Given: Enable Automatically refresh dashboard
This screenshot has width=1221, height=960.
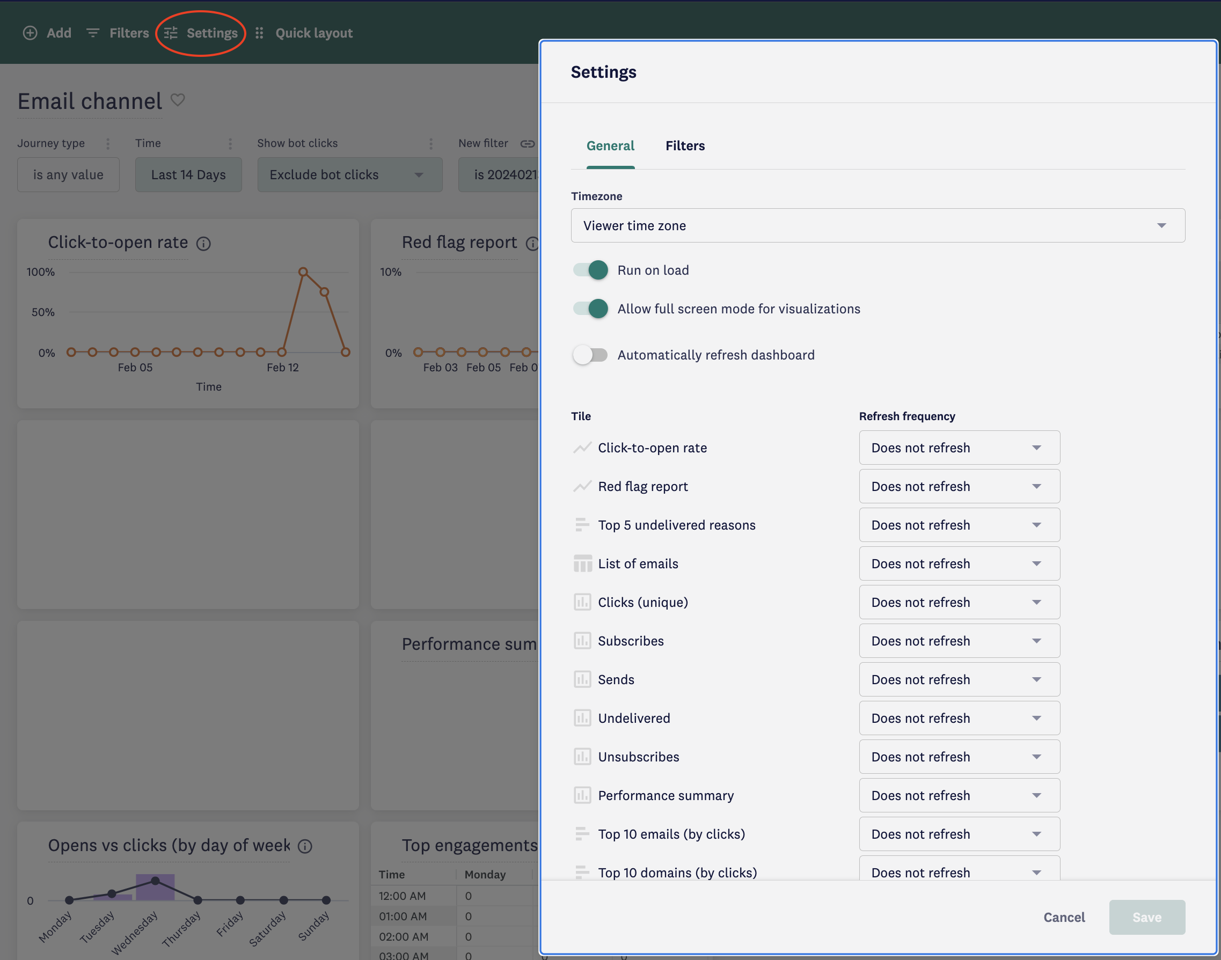Looking at the screenshot, I should click(590, 355).
